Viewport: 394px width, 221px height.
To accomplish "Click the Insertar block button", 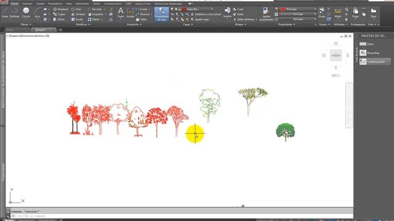I will coord(227,12).
